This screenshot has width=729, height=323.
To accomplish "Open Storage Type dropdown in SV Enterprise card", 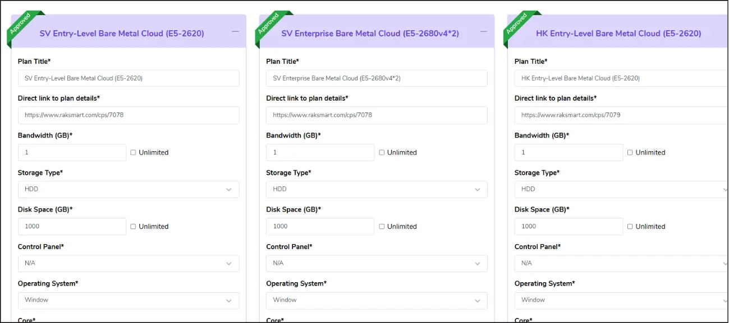I will click(377, 189).
